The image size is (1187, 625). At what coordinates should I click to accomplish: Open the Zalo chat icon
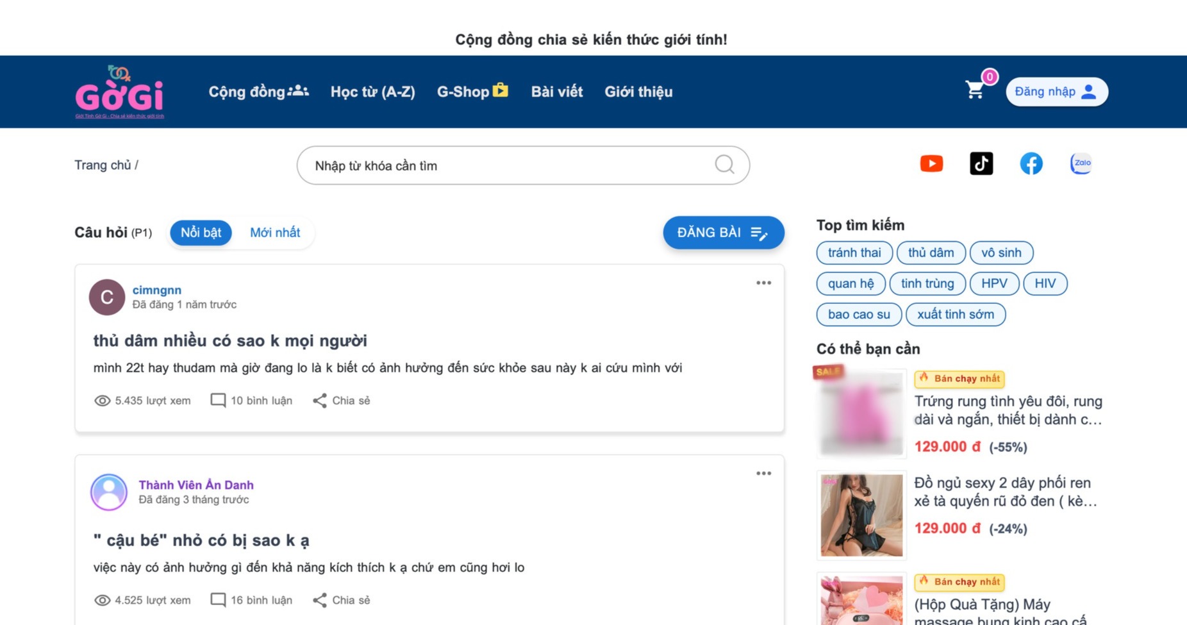coord(1081,164)
